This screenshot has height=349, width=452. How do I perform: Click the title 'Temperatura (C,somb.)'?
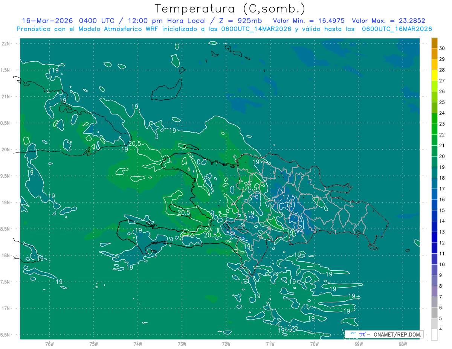click(x=230, y=9)
